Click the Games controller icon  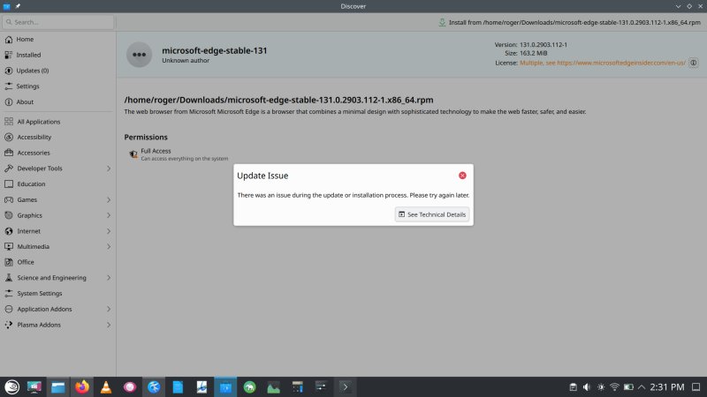[x=9, y=199]
